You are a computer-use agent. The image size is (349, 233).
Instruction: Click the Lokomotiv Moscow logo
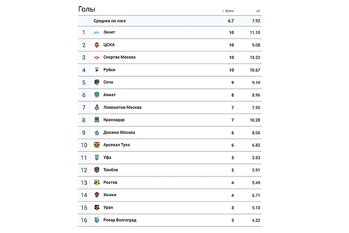[97, 108]
